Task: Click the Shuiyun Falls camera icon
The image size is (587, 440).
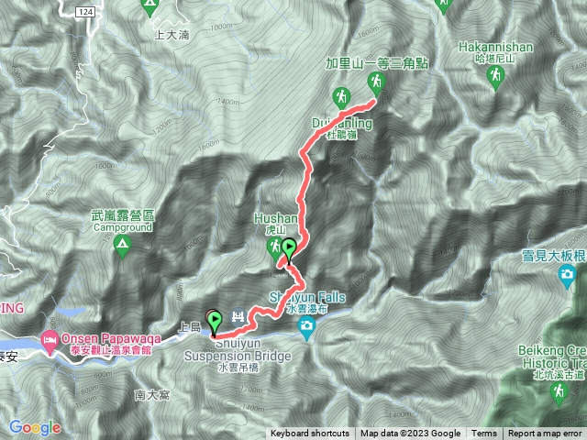Action: pos(307,328)
